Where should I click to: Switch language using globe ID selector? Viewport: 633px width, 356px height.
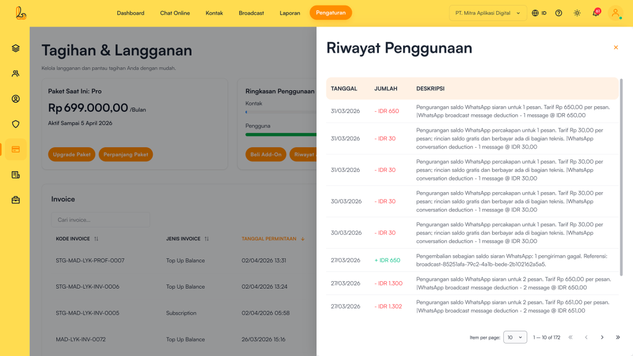539,13
